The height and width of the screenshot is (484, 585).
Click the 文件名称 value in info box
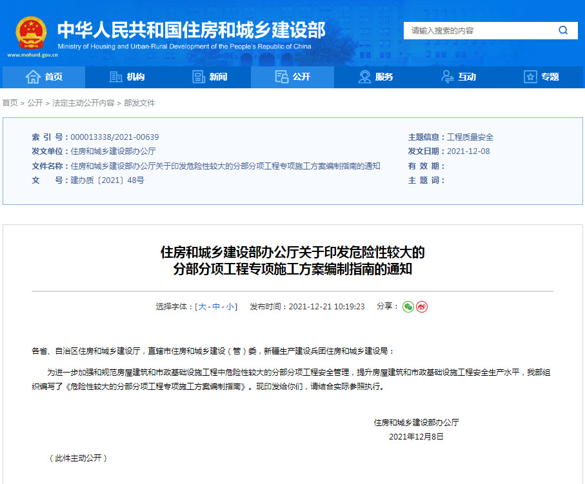(x=225, y=166)
